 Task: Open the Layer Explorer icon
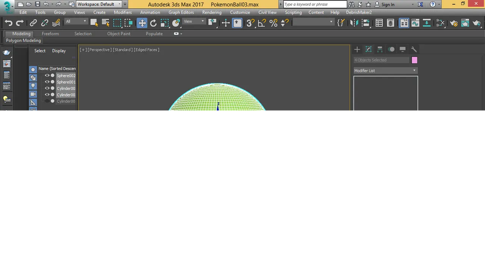tap(391, 23)
